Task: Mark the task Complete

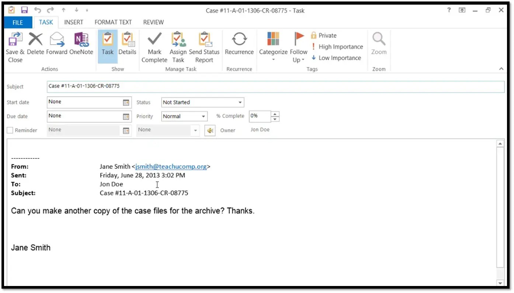Action: [x=154, y=39]
